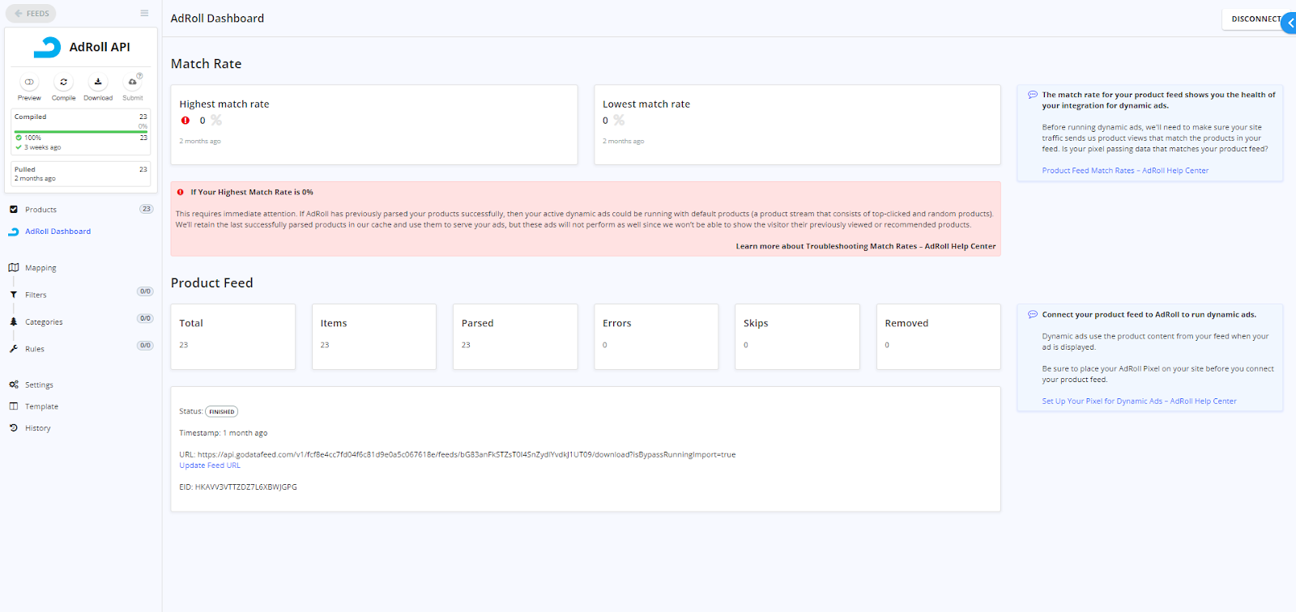Image resolution: width=1296 pixels, height=612 pixels.
Task: Click the Download icon button
Action: point(98,83)
